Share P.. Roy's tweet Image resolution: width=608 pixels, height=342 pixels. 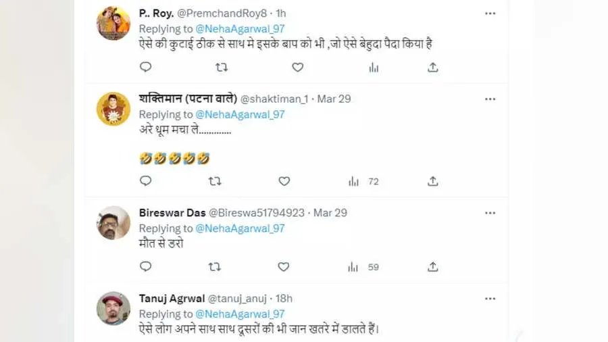point(433,67)
